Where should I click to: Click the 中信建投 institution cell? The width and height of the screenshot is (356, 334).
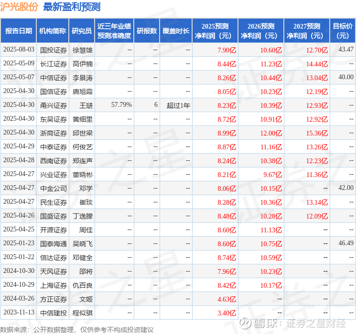click(x=54, y=313)
